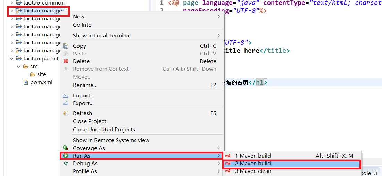Click the src folder icon
The image size is (382, 176).
coord(26,67)
